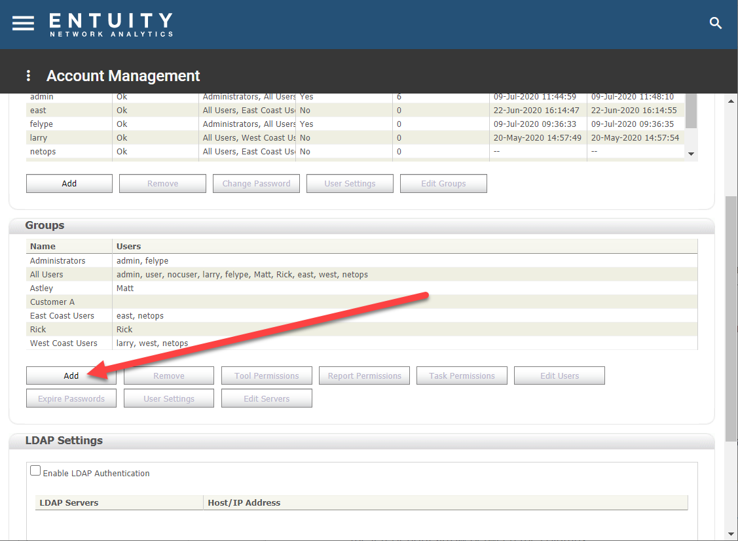This screenshot has width=738, height=541.
Task: Open User Settings in the users section
Action: pyautogui.click(x=350, y=183)
